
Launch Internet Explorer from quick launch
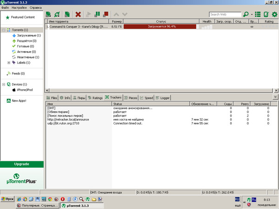coord(19,199)
